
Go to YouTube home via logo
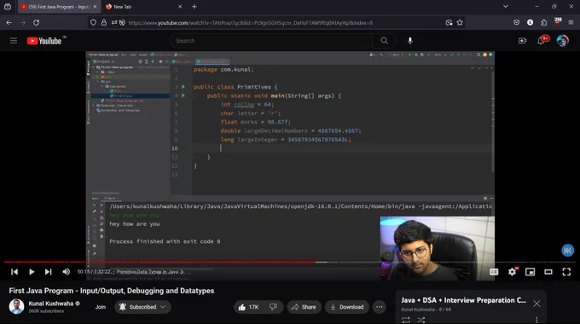click(x=44, y=41)
